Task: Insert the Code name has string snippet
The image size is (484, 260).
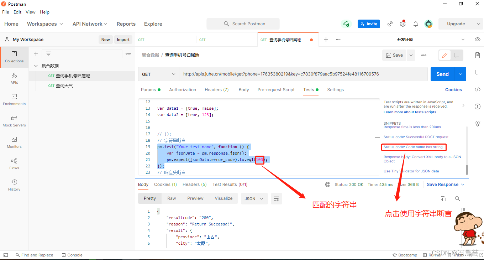Action: coord(413,147)
